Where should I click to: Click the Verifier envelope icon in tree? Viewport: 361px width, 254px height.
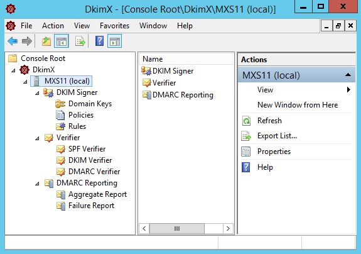49,138
